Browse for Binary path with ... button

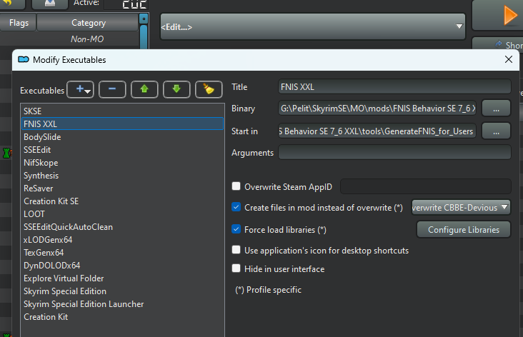[x=496, y=109]
